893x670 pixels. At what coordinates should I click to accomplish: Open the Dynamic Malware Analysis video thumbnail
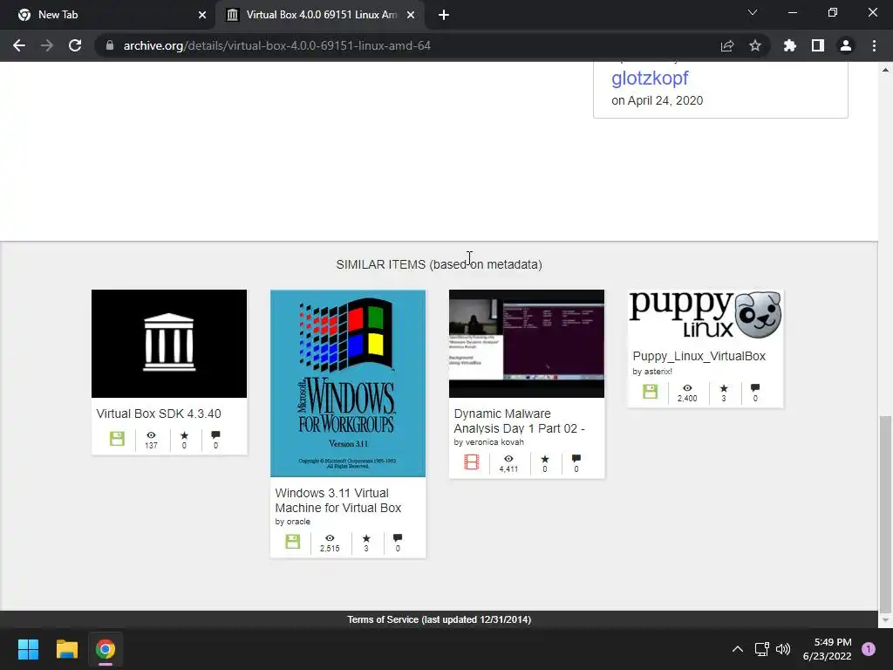[527, 344]
